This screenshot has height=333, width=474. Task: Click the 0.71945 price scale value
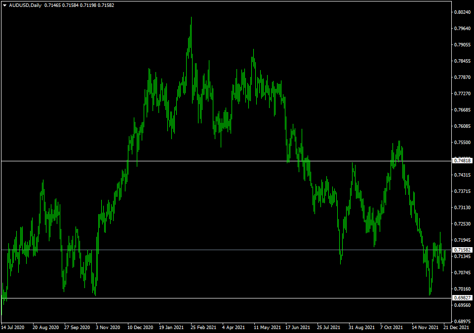click(463, 240)
